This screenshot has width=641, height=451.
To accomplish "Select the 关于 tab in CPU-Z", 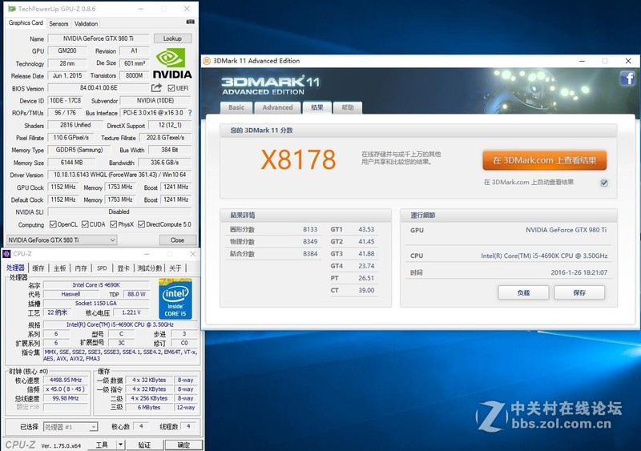I will [x=175, y=268].
